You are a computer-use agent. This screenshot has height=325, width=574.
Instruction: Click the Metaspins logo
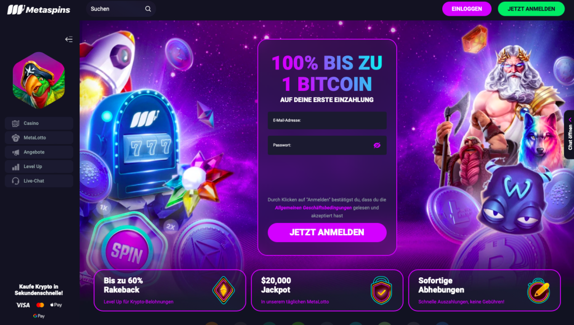[x=39, y=10]
